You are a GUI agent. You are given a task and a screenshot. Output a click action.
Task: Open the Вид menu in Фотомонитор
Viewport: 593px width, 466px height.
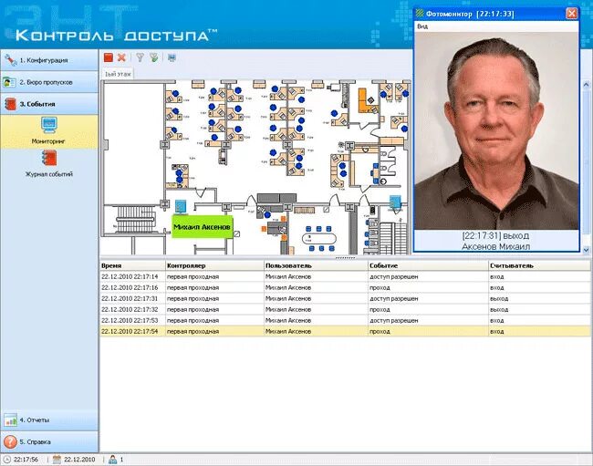tap(422, 26)
